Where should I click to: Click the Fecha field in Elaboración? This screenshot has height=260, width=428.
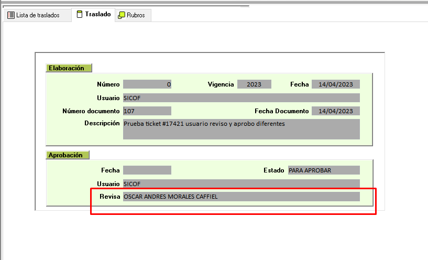pos(335,84)
